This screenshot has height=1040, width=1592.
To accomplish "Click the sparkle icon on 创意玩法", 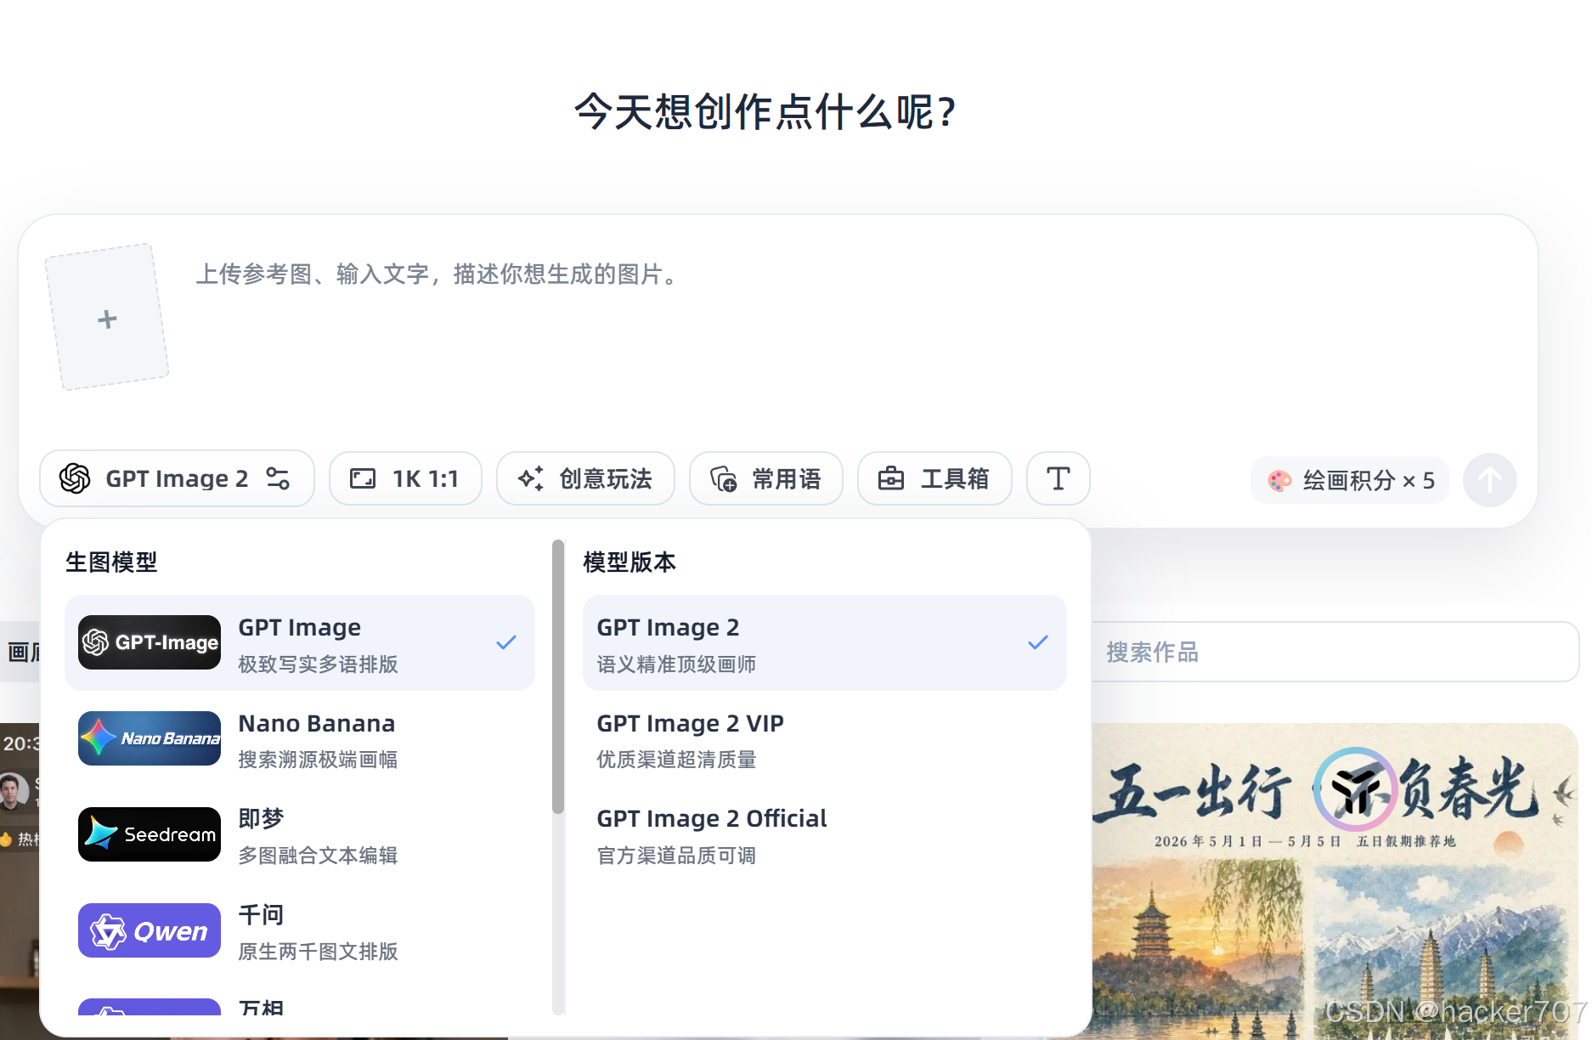I will (531, 478).
